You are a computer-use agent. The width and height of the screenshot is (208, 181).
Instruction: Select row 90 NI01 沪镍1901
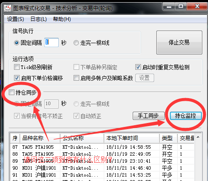[x=102, y=168]
